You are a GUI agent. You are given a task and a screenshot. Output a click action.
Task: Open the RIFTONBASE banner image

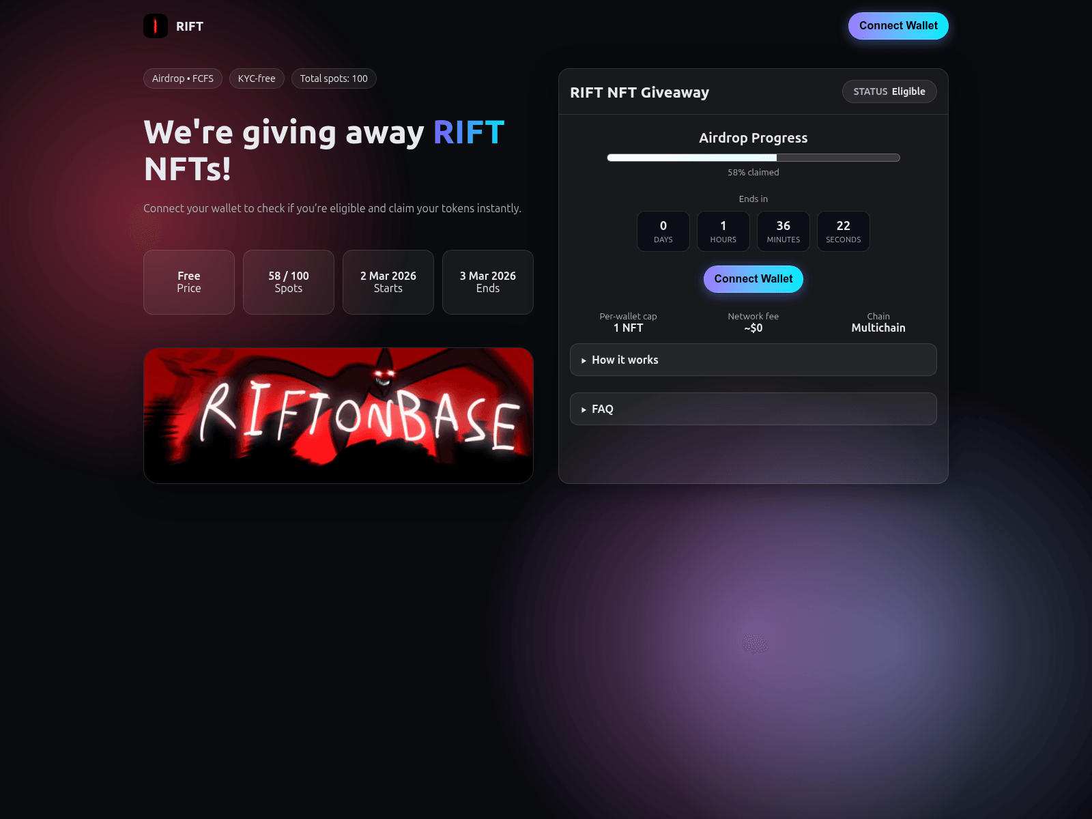[338, 415]
